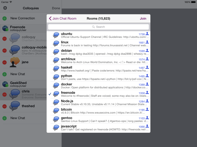The height and width of the screenshot is (147, 197).
Task: Click the debian room chat bubble icon
Action: click(56, 52)
